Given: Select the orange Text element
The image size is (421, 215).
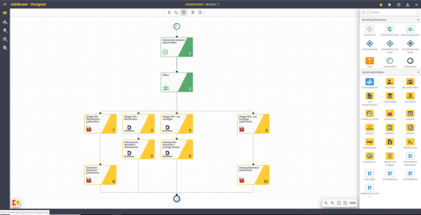Looking at the screenshot, I should pyautogui.click(x=369, y=61).
